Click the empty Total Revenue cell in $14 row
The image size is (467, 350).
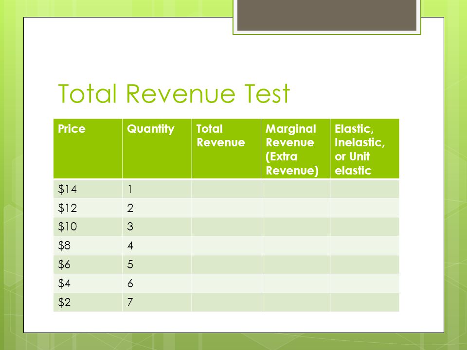pyautogui.click(x=226, y=189)
